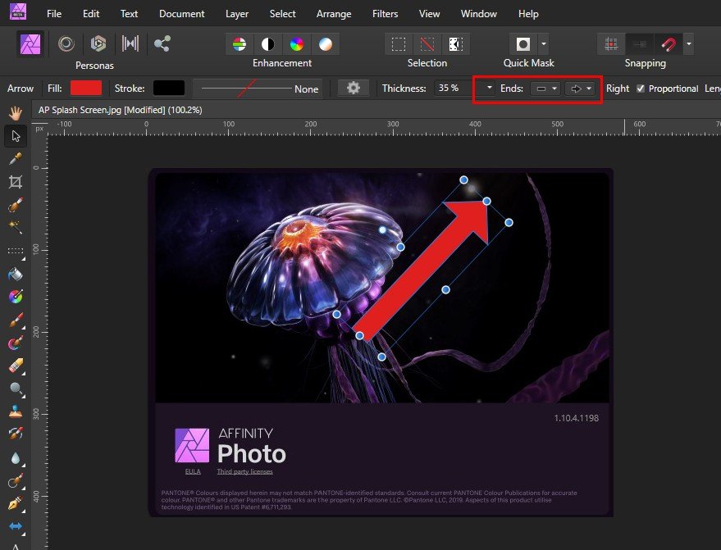Screen dimensions: 721x550
Task: Select the Flood Fill bucket tool
Action: click(x=16, y=275)
